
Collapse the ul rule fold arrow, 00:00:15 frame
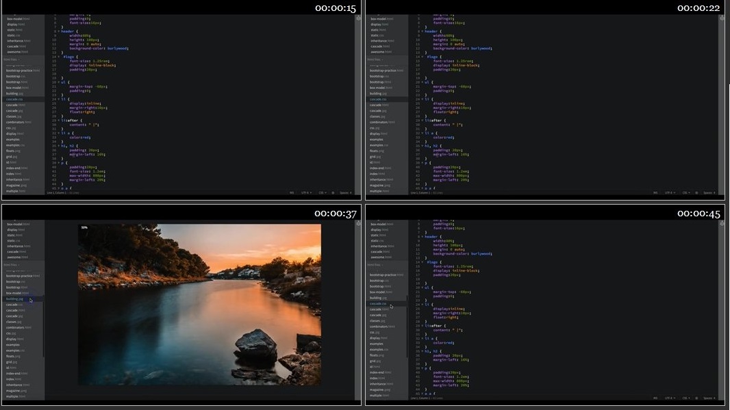59,82
